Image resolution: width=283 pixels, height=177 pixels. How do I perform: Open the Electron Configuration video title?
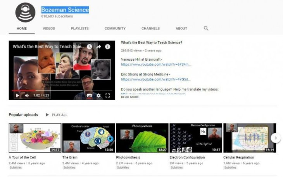pos(187,158)
